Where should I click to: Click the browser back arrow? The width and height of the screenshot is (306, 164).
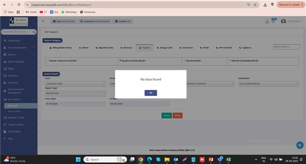coord(5,5)
